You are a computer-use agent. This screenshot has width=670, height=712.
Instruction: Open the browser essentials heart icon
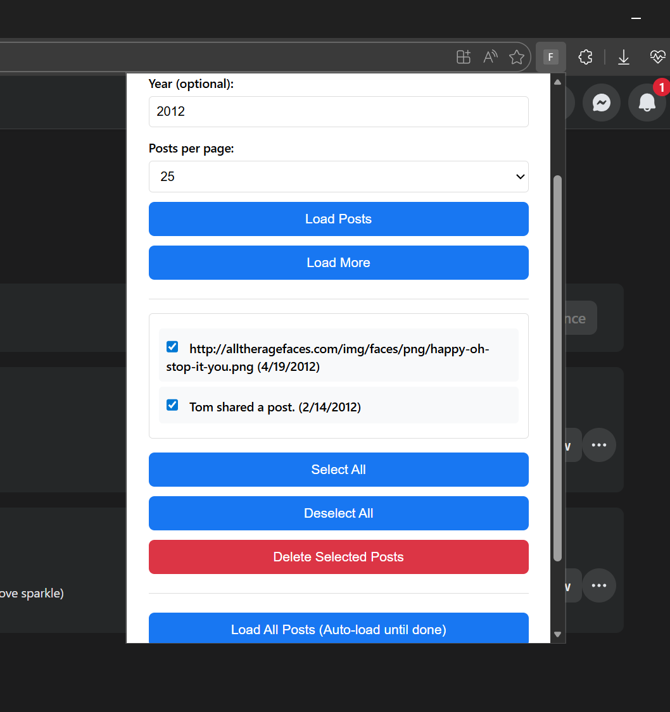click(x=657, y=57)
